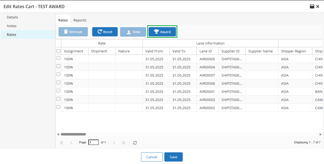
Task: Click the View button with person icon
Action: pyautogui.click(x=133, y=32)
